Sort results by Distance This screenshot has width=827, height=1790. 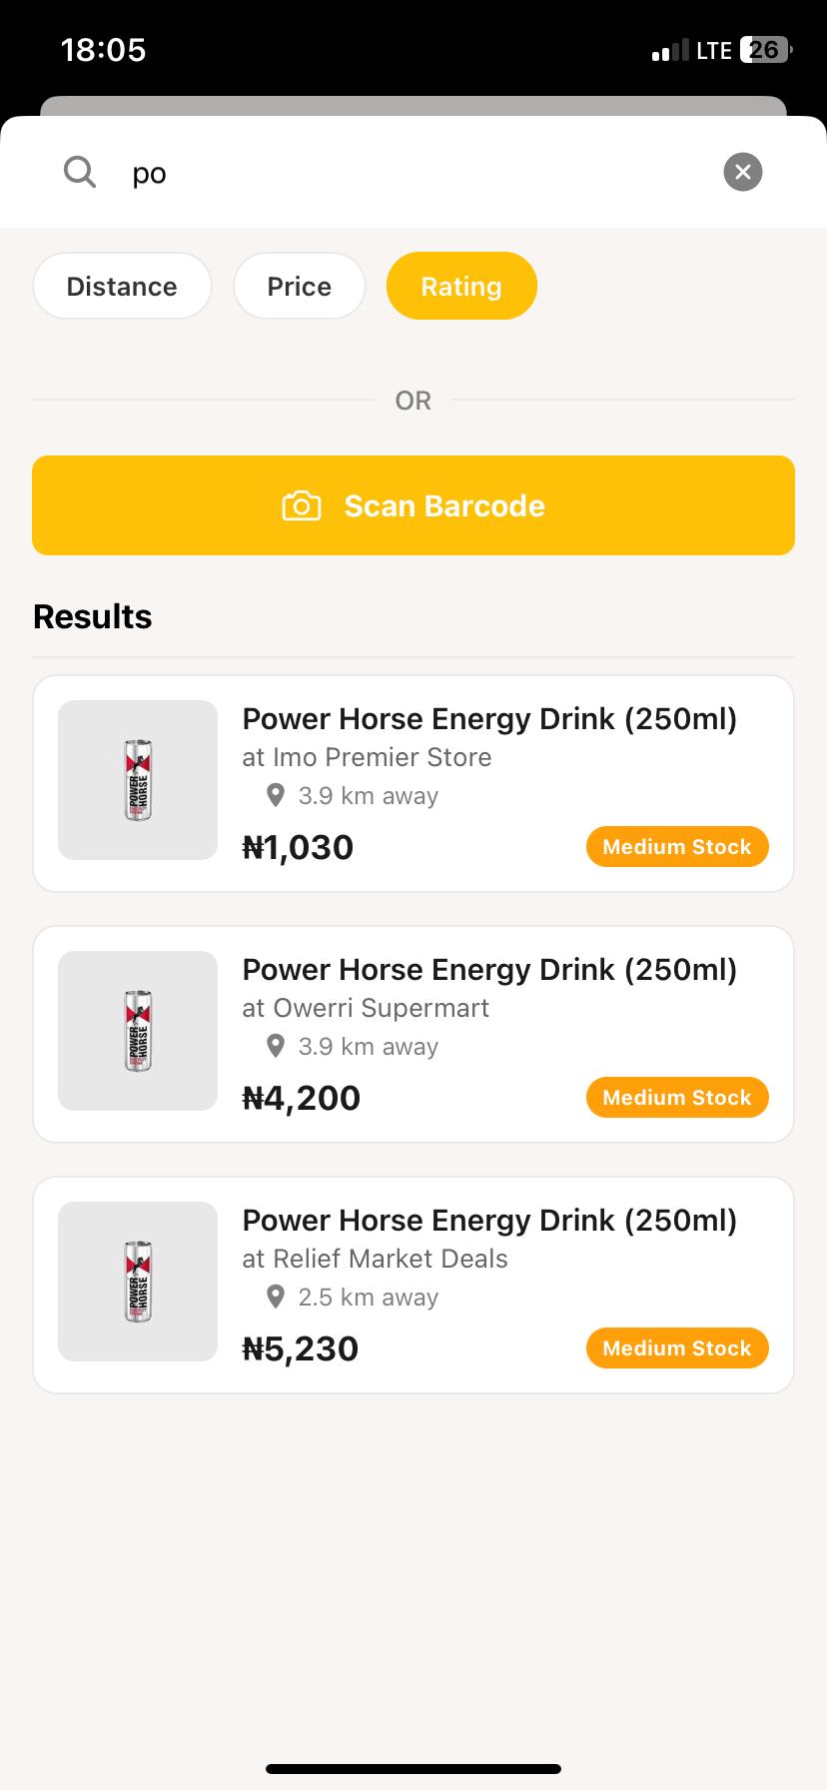pos(122,287)
